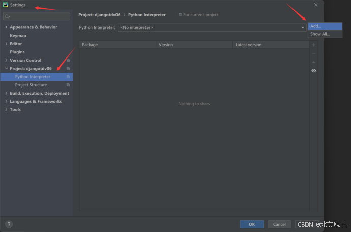Click the Project: djangotdv06 breadcrumb
The image size is (351, 232).
[99, 15]
